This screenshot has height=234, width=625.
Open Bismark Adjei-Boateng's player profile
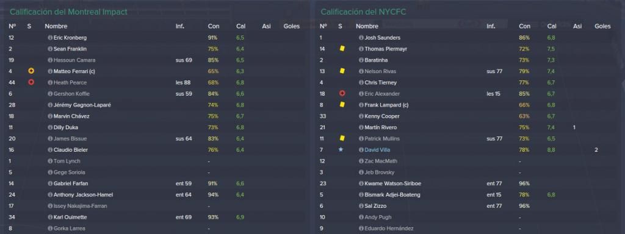point(392,195)
